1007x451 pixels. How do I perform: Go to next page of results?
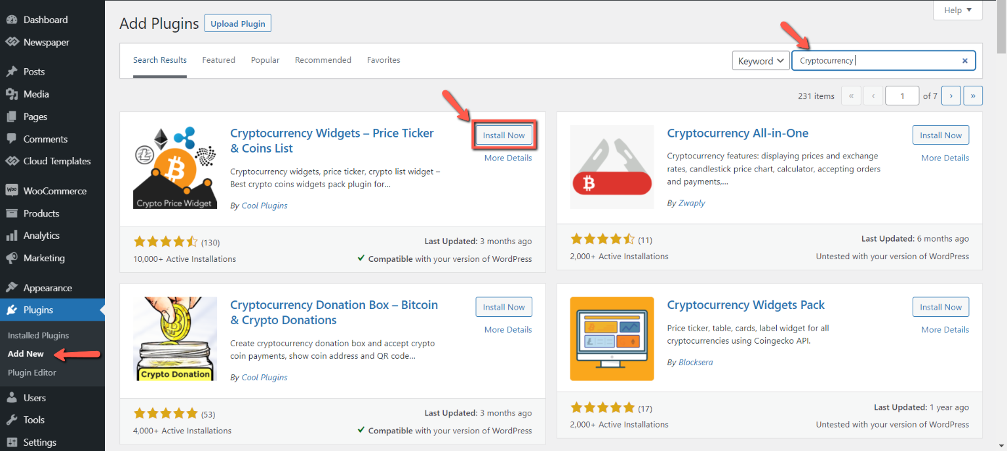(x=951, y=96)
